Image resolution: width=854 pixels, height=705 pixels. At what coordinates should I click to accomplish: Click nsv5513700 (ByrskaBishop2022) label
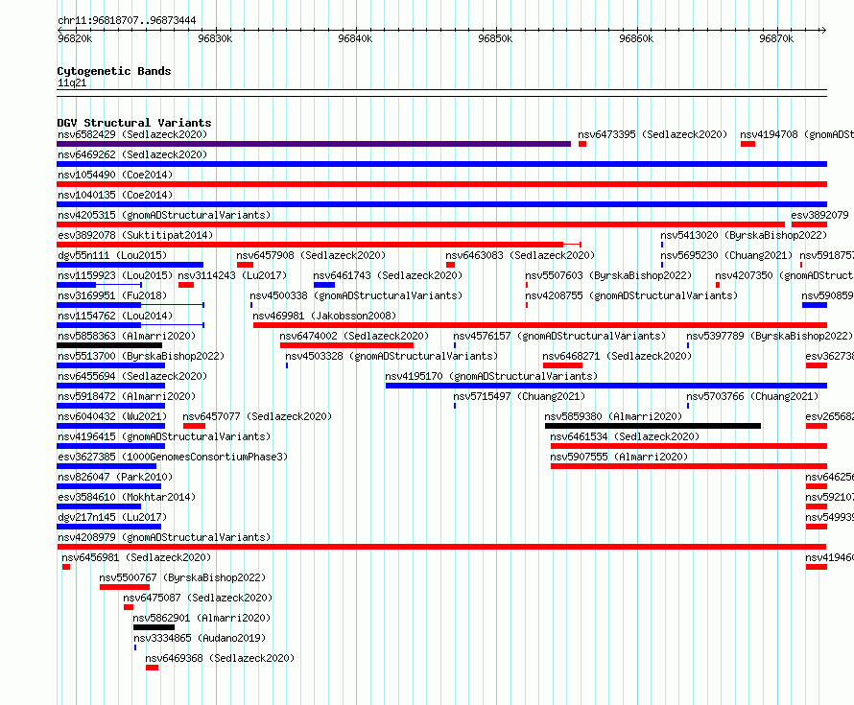[141, 356]
